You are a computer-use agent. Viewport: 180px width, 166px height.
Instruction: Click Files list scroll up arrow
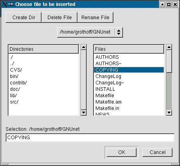click(x=169, y=47)
